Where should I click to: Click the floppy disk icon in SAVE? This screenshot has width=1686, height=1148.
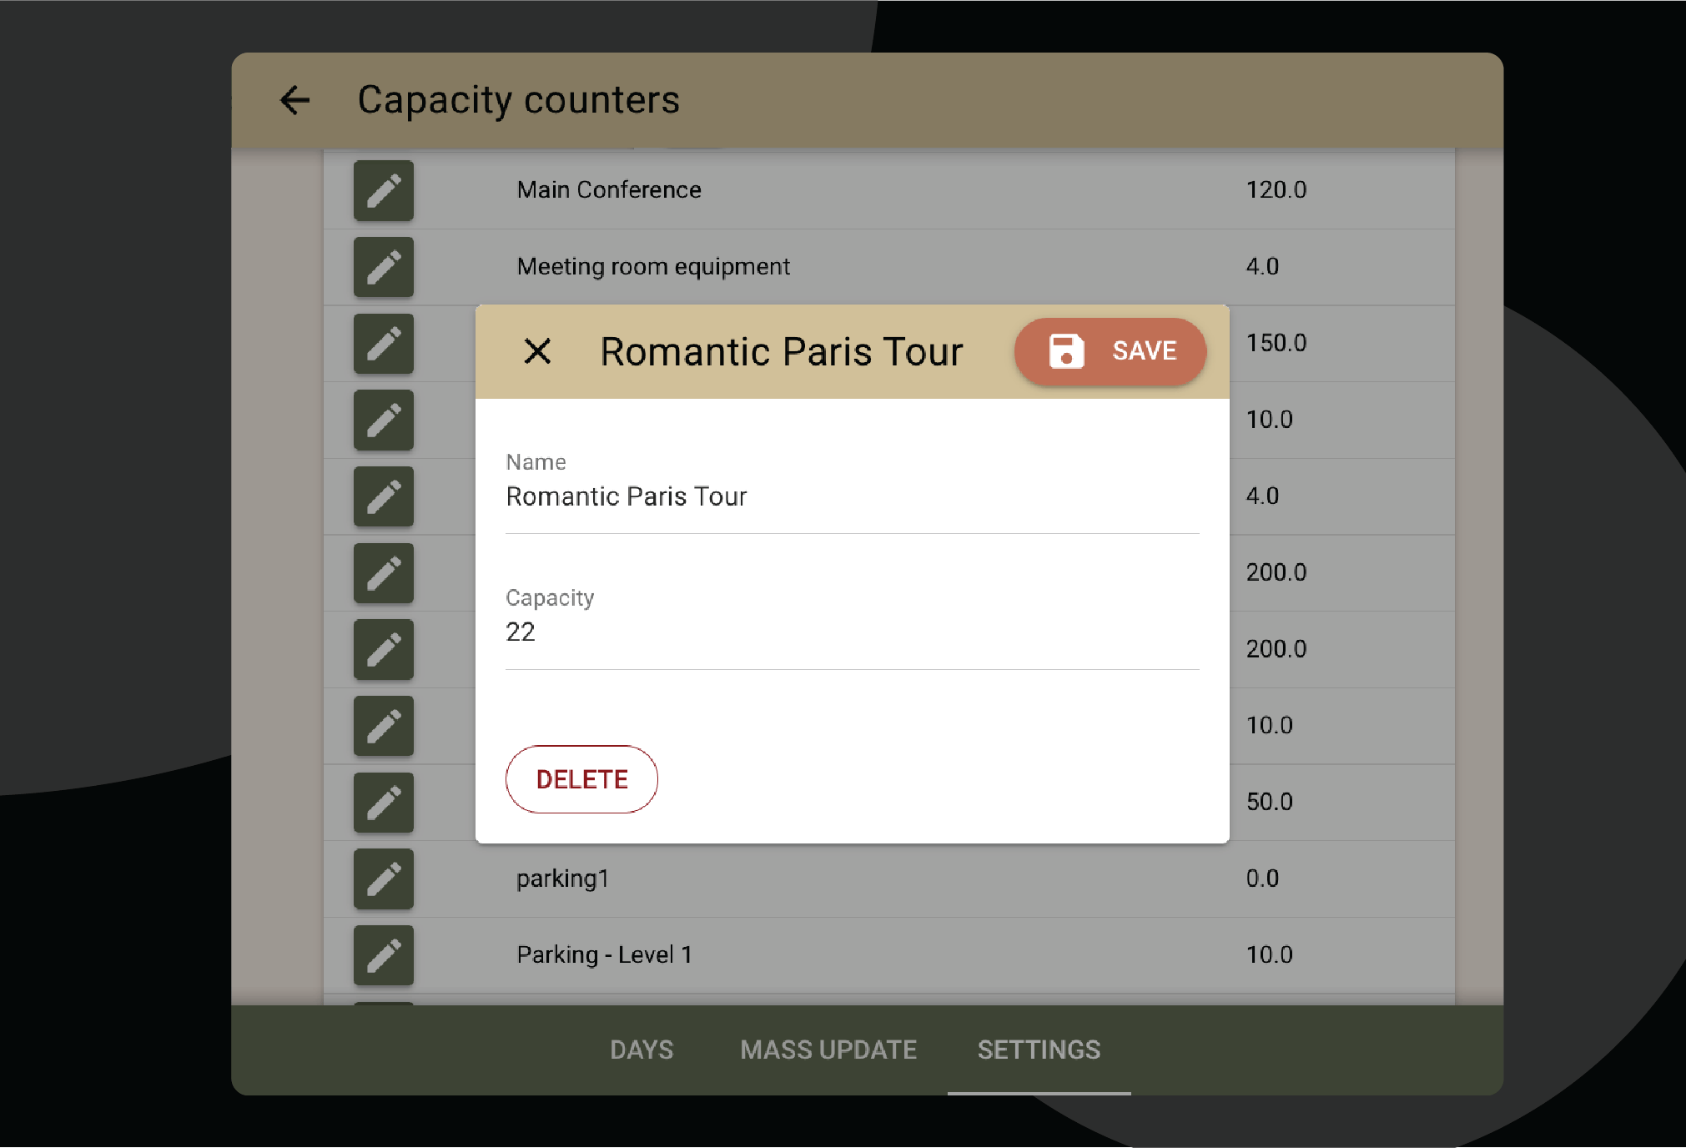coord(1066,351)
